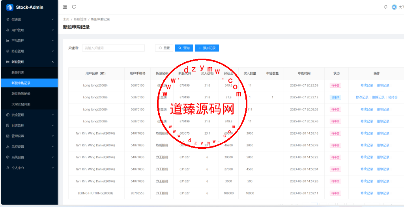Click 删除记录 for the 2023-08-30 13:59:11 row
Screen dimensions: 404x207
383,193
